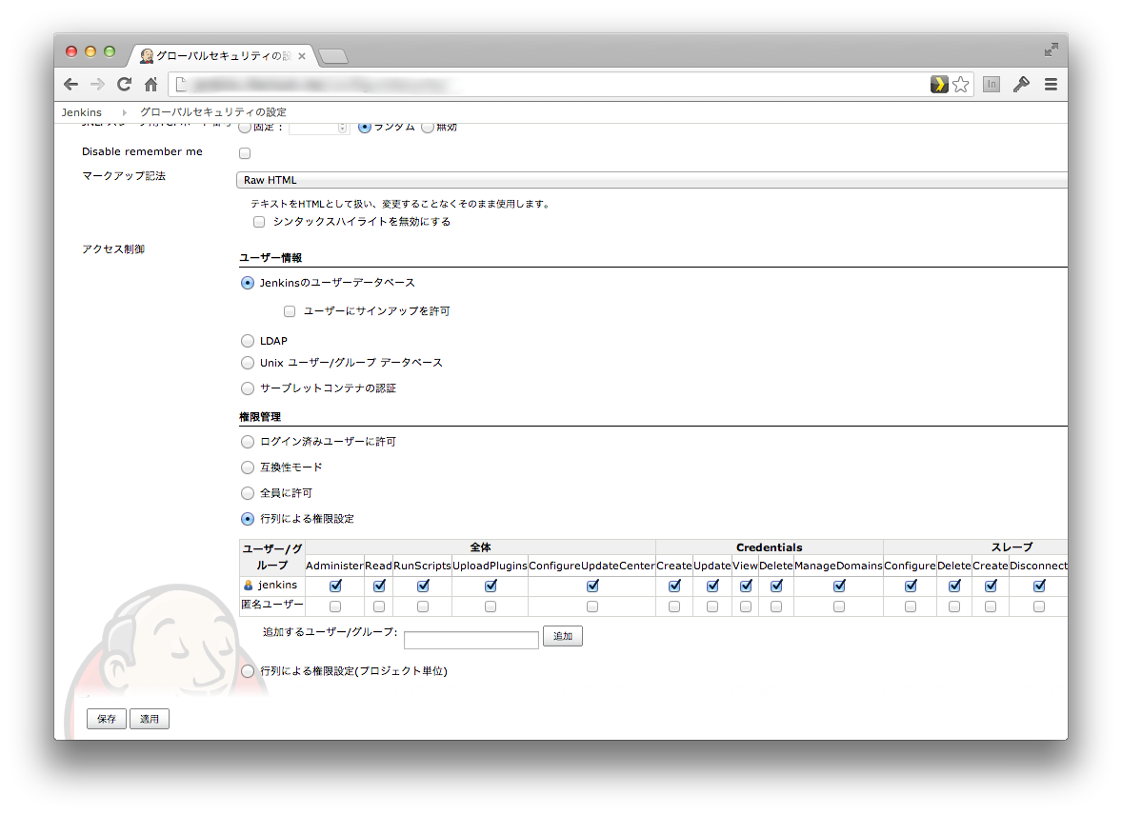This screenshot has height=815, width=1122.
Task: Check Administer for 匿名ユーザー
Action: click(x=335, y=606)
